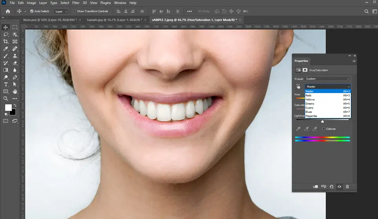Click the Lightness slider handle
This screenshot has height=219, width=378.
point(322,121)
